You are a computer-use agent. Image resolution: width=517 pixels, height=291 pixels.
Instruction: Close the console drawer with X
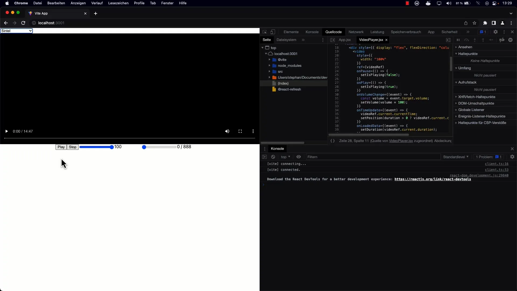click(x=512, y=149)
